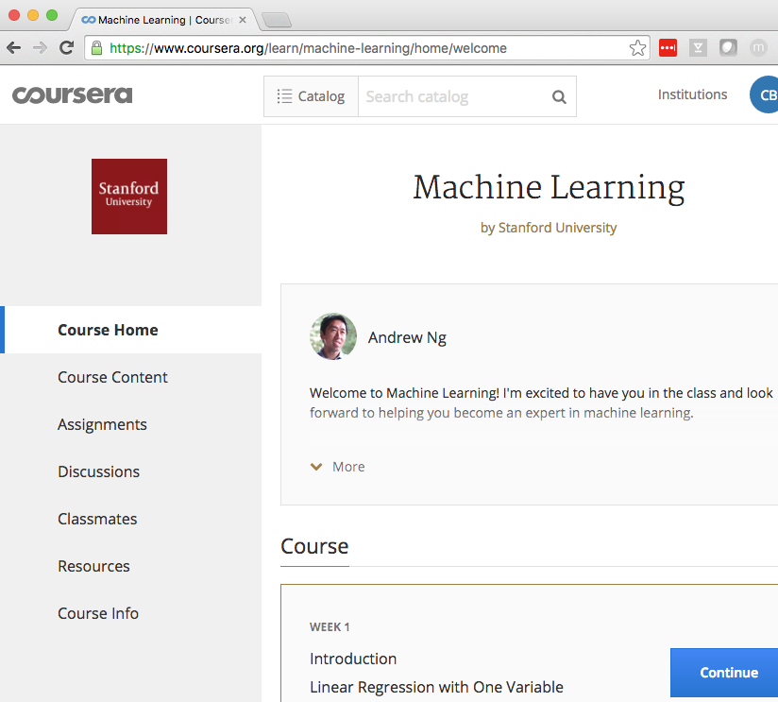Open Resources in the sidebar
The image size is (778, 702).
93,566
